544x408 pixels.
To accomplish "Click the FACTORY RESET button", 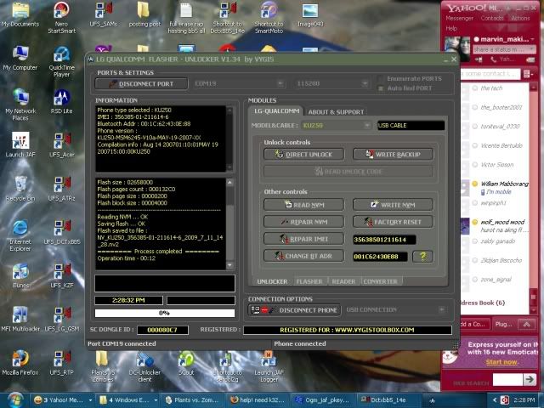I will (x=393, y=222).
